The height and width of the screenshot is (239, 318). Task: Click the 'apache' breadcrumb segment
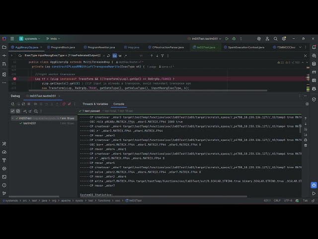click(x=66, y=201)
